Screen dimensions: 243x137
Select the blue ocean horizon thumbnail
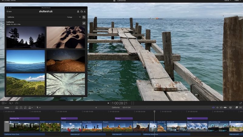click(26, 61)
